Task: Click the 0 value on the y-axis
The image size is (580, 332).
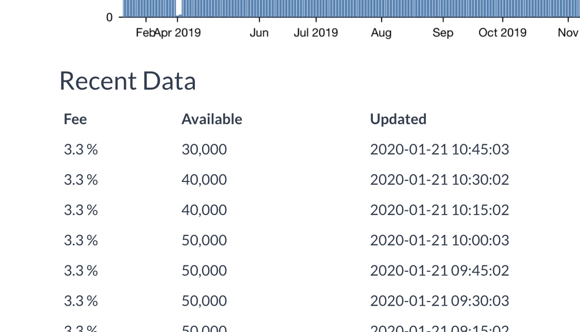Action: click(109, 17)
